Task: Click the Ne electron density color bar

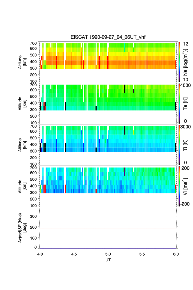Action: pos(179,62)
